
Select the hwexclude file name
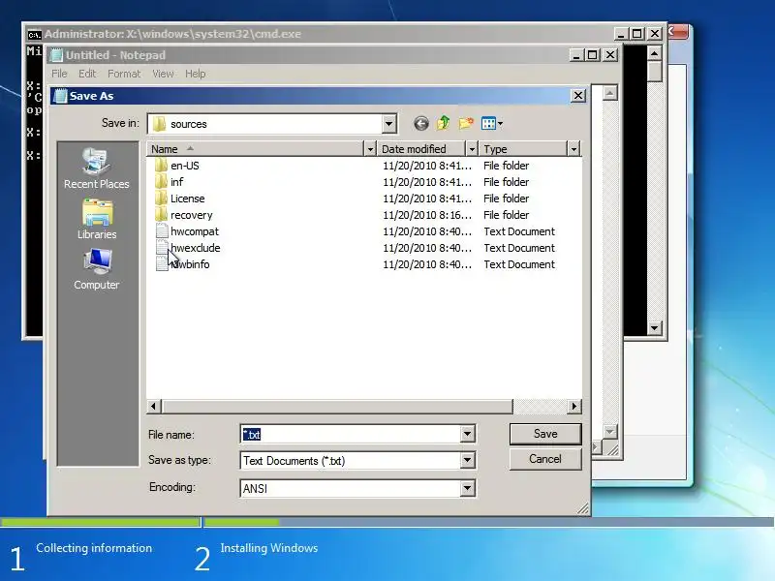(x=196, y=248)
